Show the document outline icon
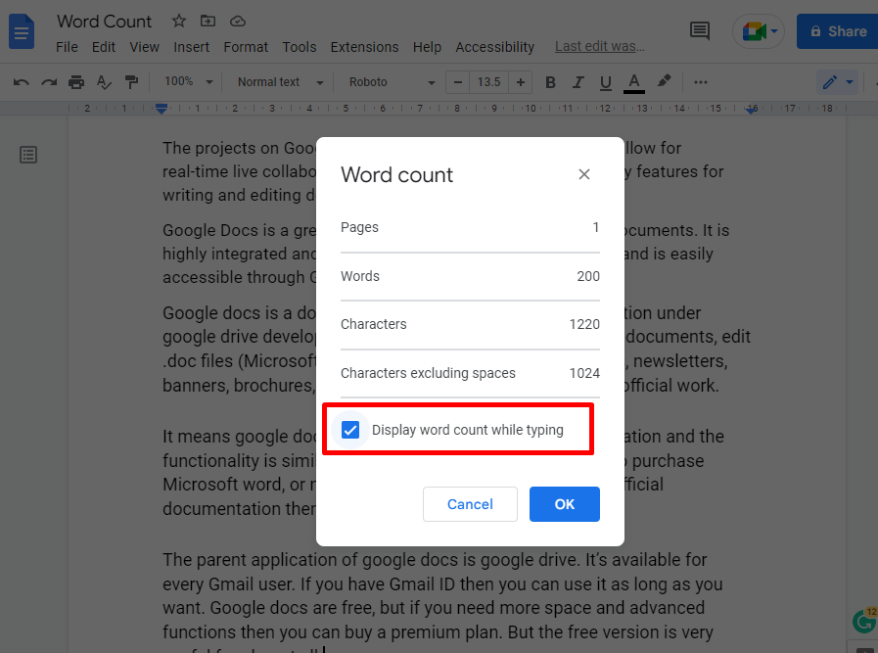 28,155
